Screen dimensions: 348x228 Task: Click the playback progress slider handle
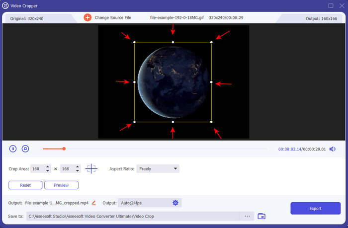(64, 149)
